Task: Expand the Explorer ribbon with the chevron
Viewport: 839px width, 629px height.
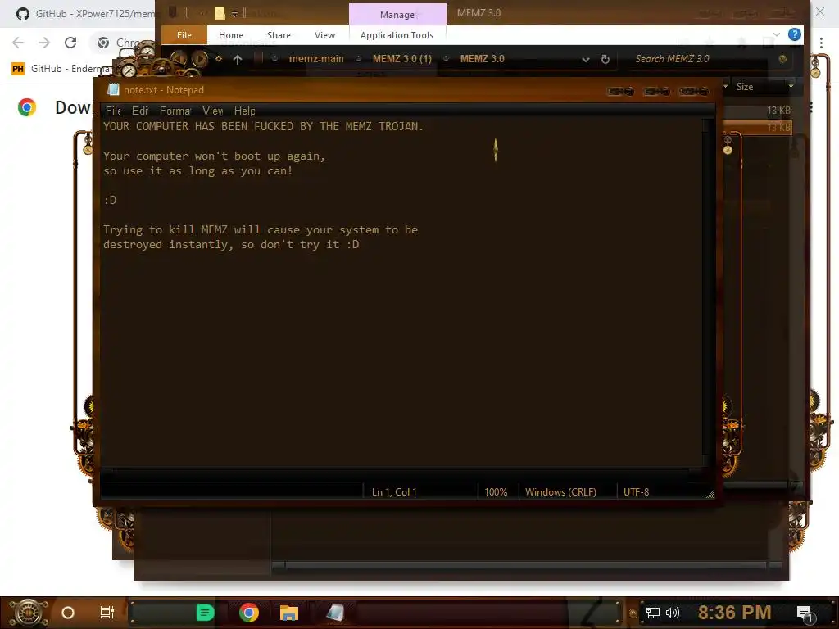Action: [x=777, y=34]
